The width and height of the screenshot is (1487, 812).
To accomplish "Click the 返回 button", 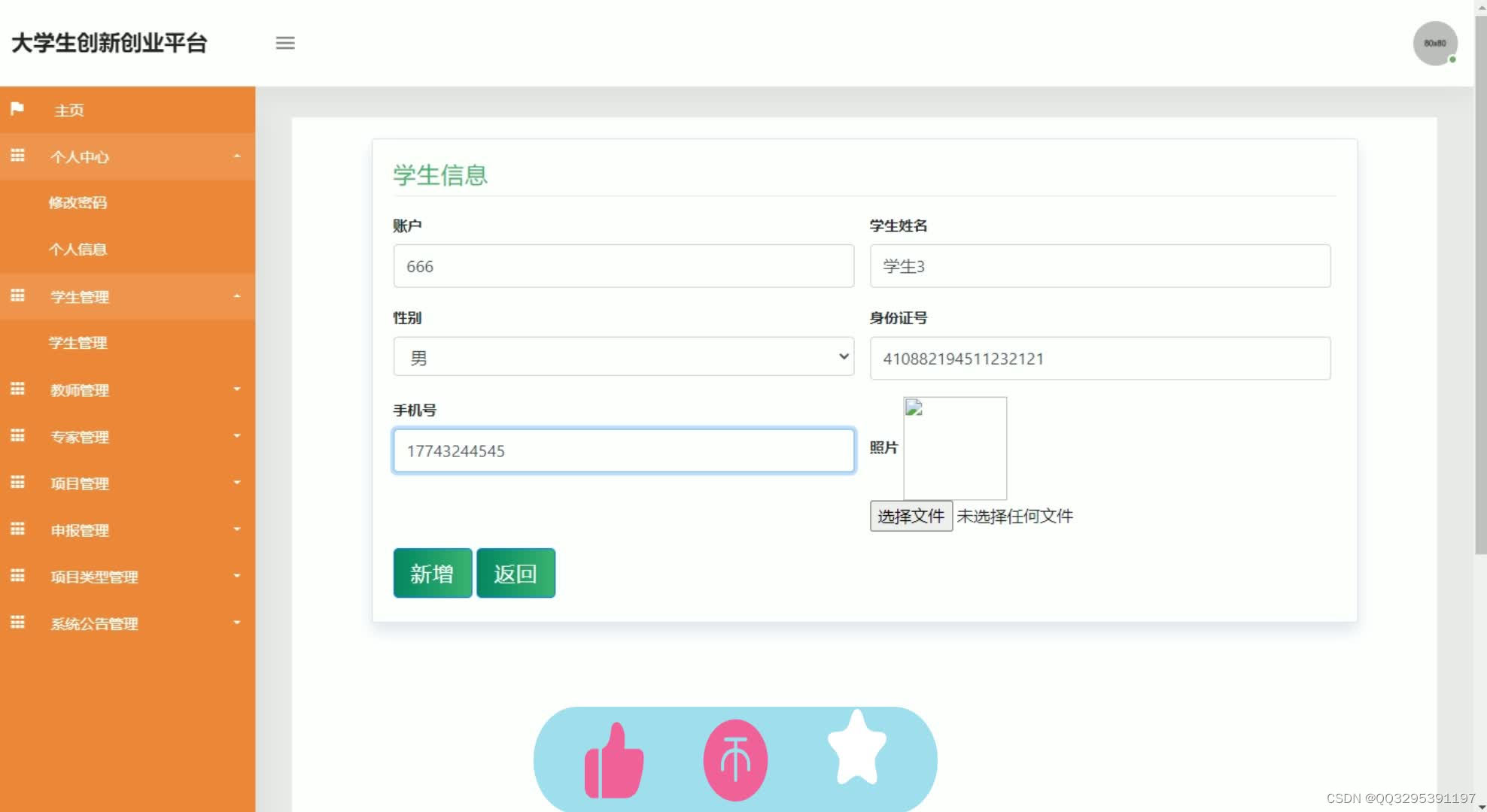I will coord(515,573).
